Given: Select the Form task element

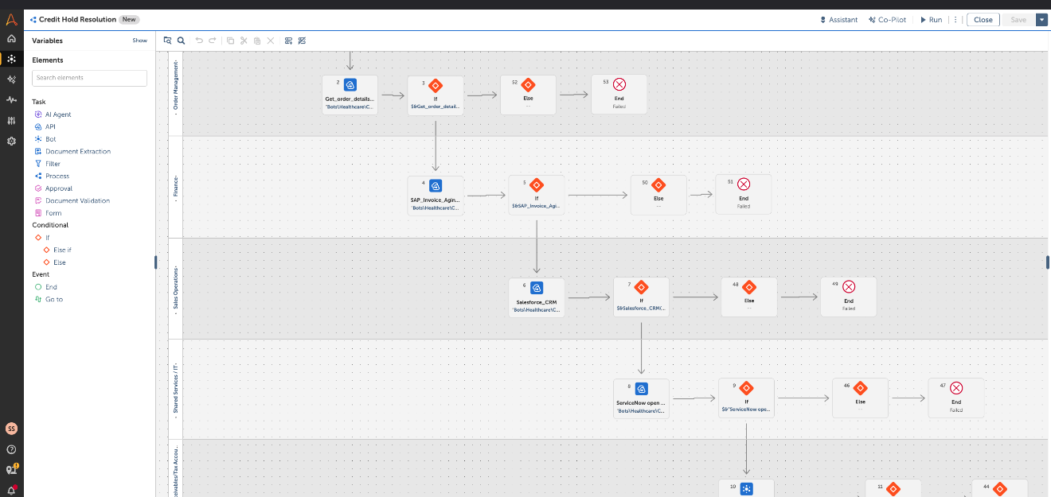Looking at the screenshot, I should [x=48, y=213].
